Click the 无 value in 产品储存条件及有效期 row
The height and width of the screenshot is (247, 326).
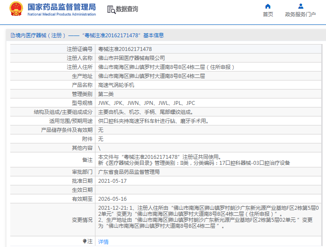pyautogui.click(x=101, y=130)
